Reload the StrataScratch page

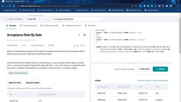(x=10, y=6)
